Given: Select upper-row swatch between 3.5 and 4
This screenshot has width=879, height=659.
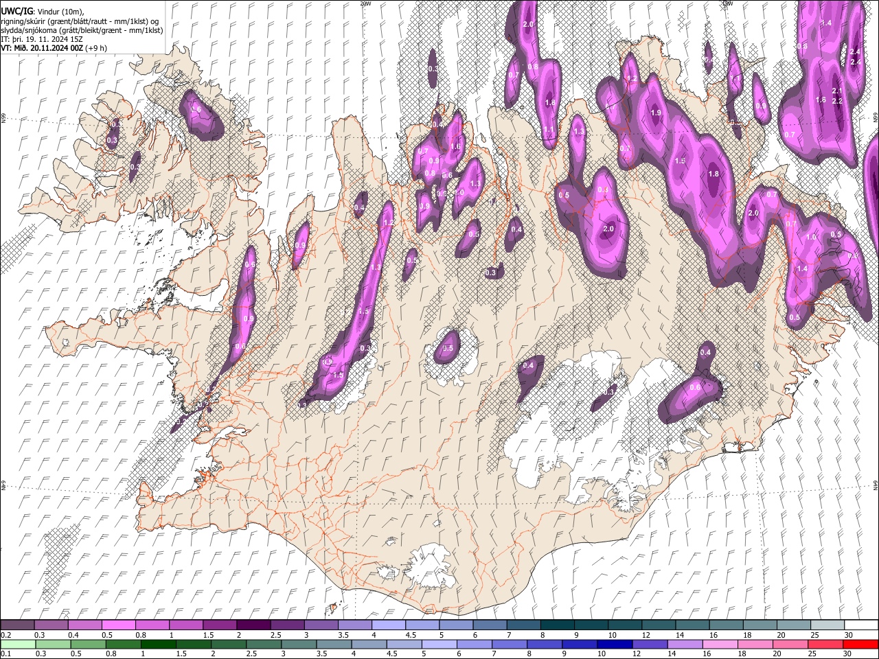Looking at the screenshot, I should point(354,625).
